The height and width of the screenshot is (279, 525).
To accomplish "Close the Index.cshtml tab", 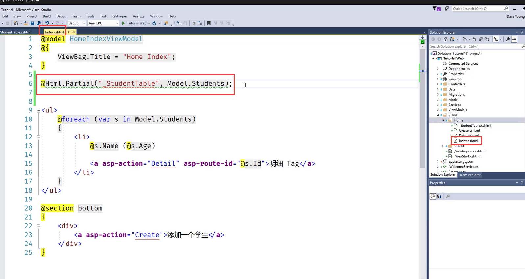I will 74,32.
